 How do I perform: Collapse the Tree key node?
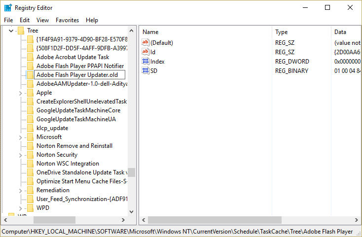[x=11, y=31]
